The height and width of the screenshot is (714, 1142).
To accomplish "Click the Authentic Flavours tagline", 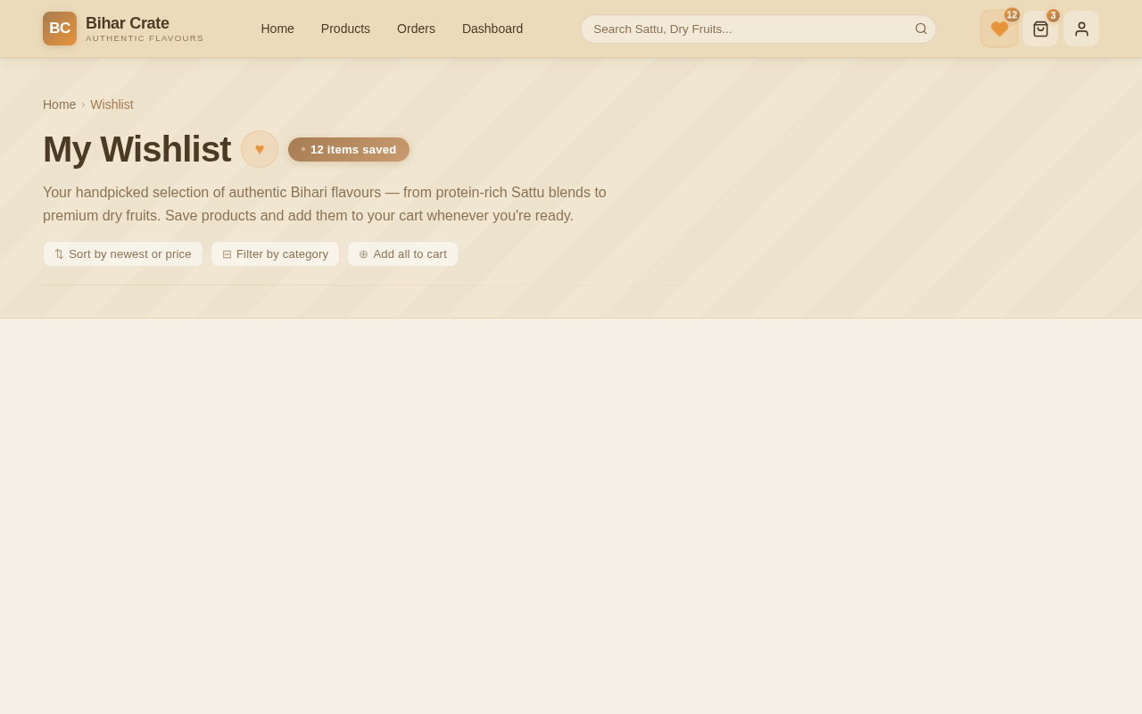I will tap(145, 38).
